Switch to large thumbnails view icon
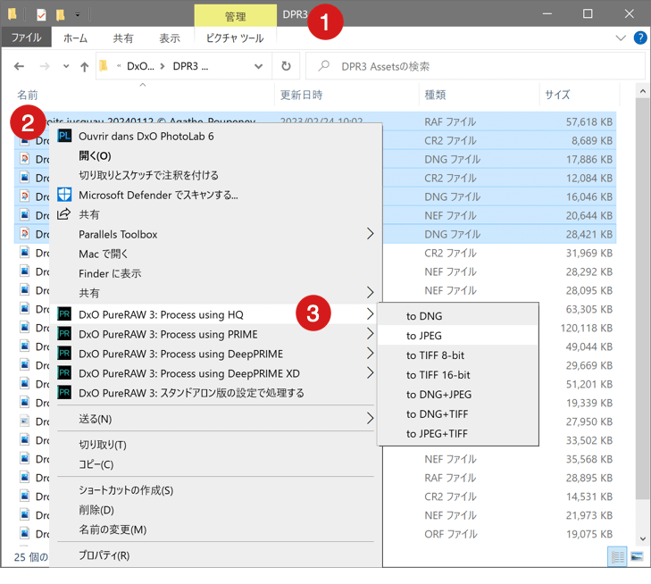Viewport: 651px width, 584px height. pyautogui.click(x=637, y=556)
